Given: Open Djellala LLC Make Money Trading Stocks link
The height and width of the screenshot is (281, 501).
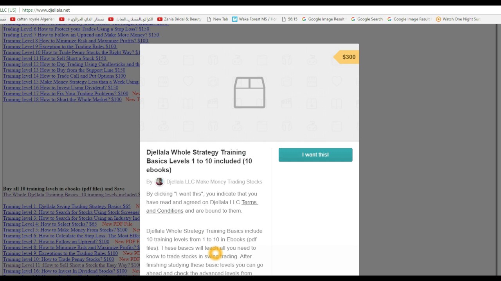Looking at the screenshot, I should click(x=214, y=181).
